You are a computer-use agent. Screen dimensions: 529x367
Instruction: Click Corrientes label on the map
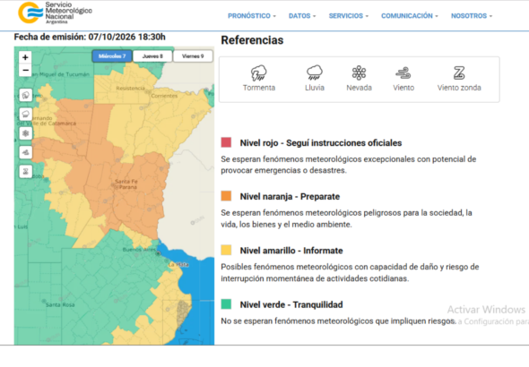[x=164, y=96]
